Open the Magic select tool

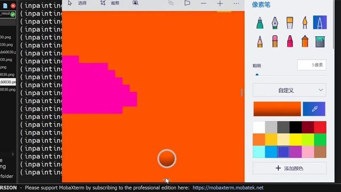click(x=135, y=3)
